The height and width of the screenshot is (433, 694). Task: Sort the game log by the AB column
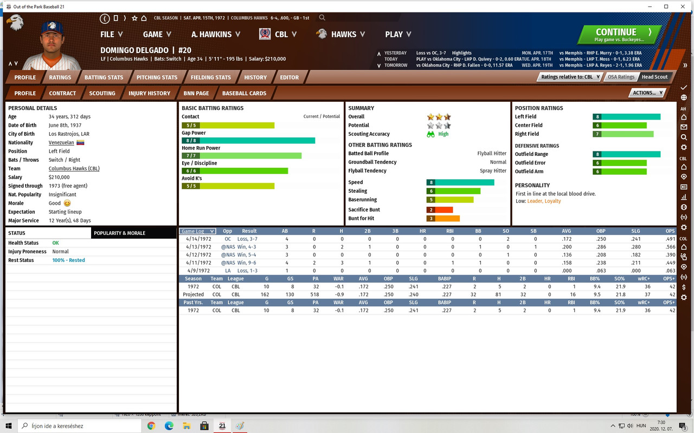click(x=285, y=231)
